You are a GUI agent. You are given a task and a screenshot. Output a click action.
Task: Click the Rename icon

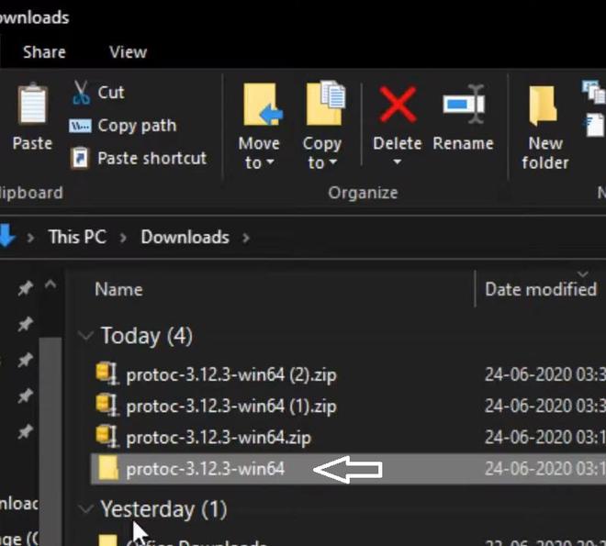(x=464, y=104)
